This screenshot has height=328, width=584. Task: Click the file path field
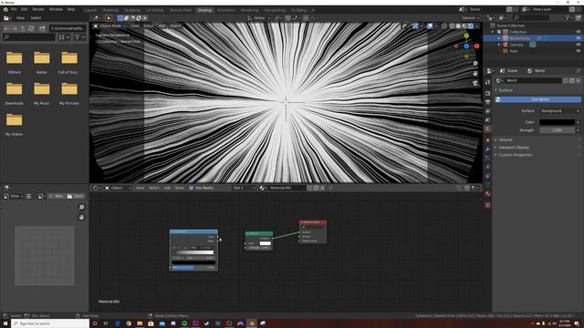(68, 28)
